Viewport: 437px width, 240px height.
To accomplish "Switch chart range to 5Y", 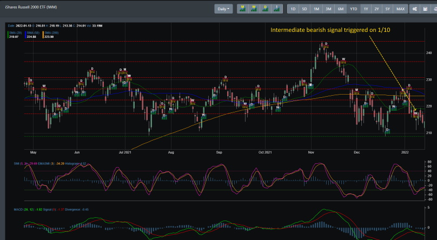I will (387, 9).
